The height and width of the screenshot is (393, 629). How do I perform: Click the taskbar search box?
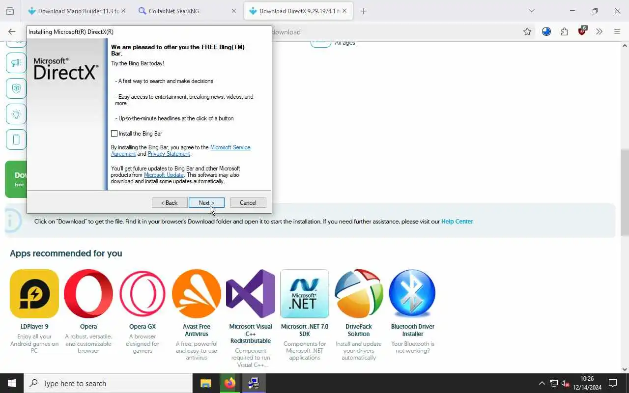pyautogui.click(x=108, y=383)
